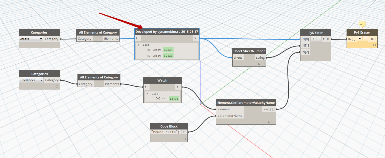Click the IN[1] port on PyS Filter
Viewport: 385px width, 158px height.
pos(305,45)
